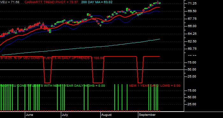Click the NEW 1 YEAR DAILY HIGHS = 0.00 label
The height and width of the screenshot is (118, 223).
tap(53, 86)
